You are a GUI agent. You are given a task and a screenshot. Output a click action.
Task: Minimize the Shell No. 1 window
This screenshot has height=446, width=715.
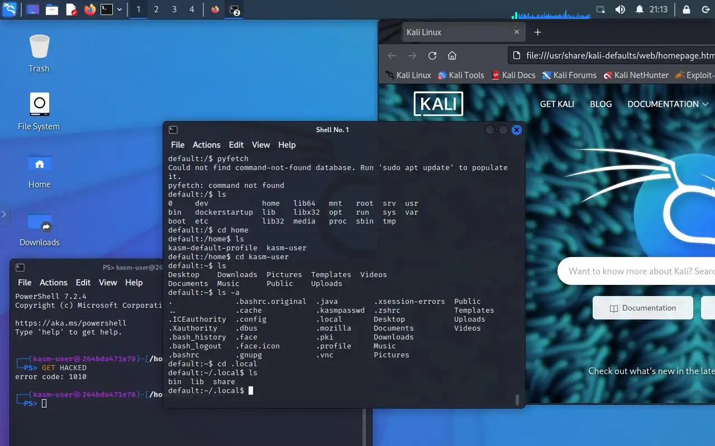click(490, 130)
